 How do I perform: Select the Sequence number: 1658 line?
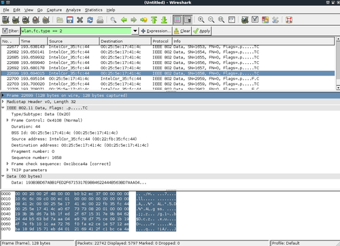[37, 158]
